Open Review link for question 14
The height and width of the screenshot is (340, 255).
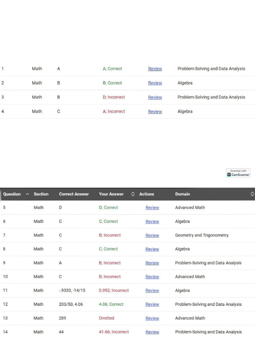152,332
